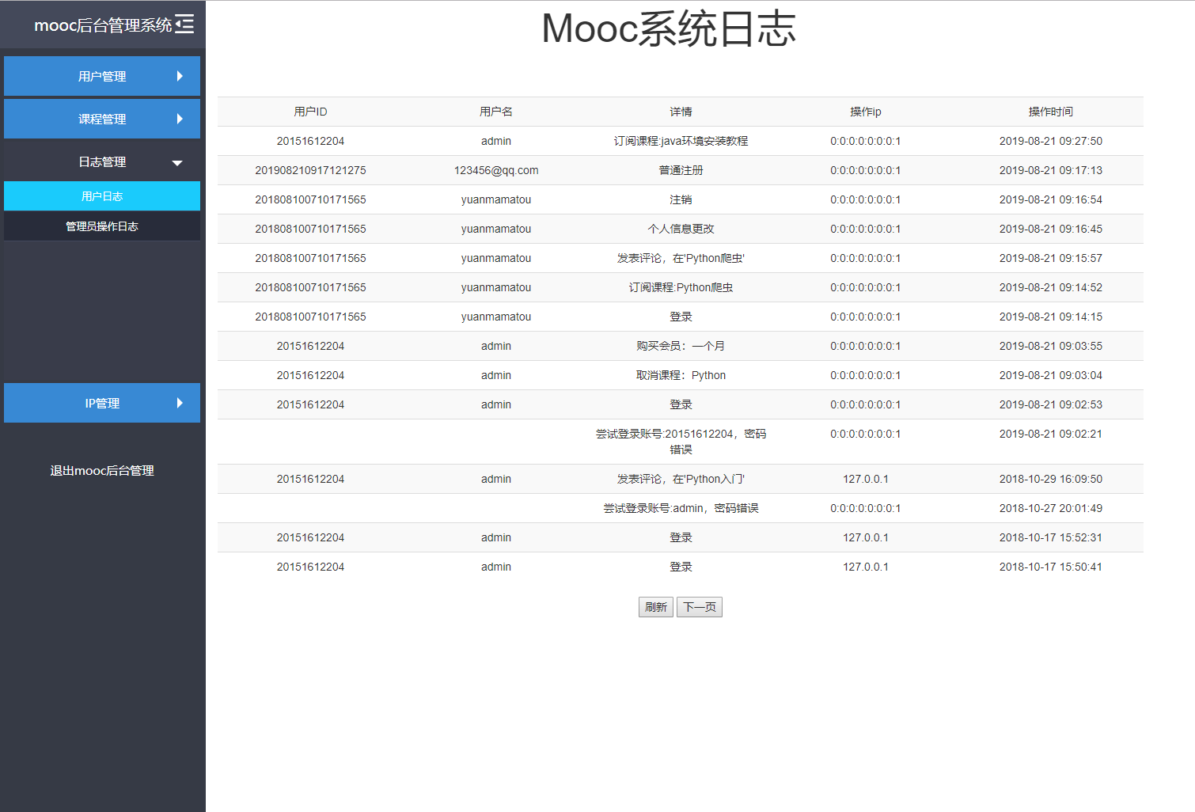Click the 刷新 button
Viewport: 1195px width, 812px height.
(656, 607)
